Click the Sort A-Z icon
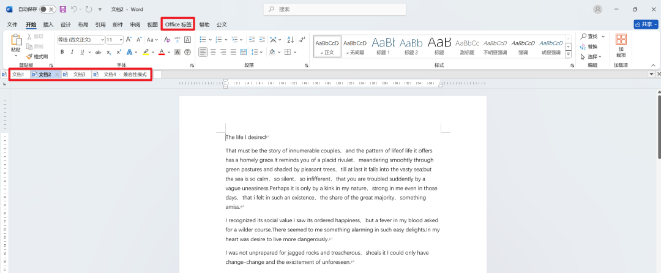Image resolution: width=661 pixels, height=273 pixels. pos(290,40)
